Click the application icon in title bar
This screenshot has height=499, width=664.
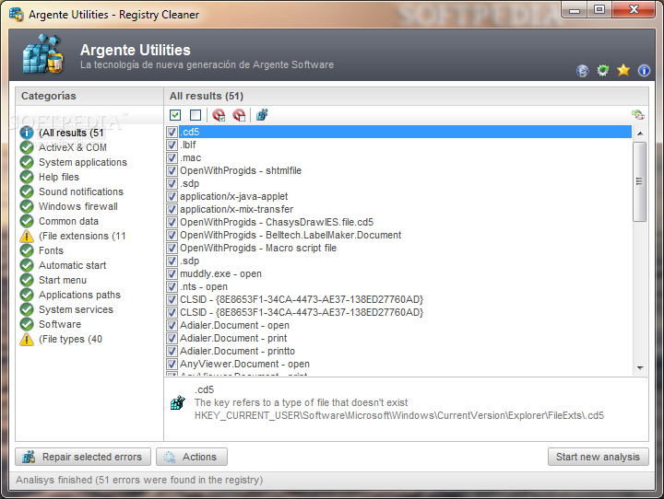pyautogui.click(x=16, y=14)
